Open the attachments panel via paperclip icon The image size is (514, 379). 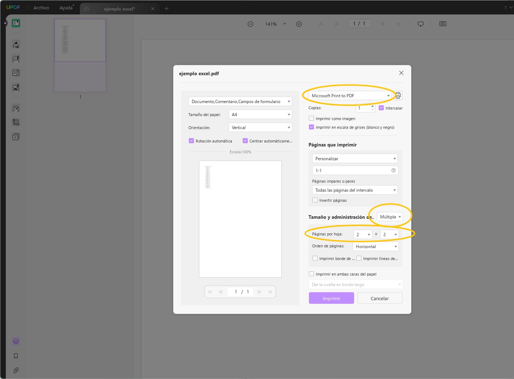[x=16, y=370]
